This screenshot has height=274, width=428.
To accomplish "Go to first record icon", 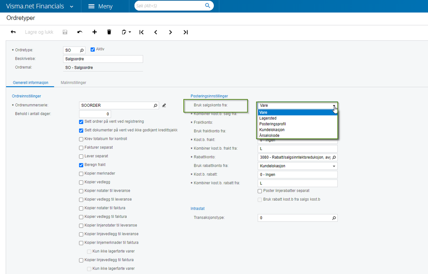I will click(141, 32).
